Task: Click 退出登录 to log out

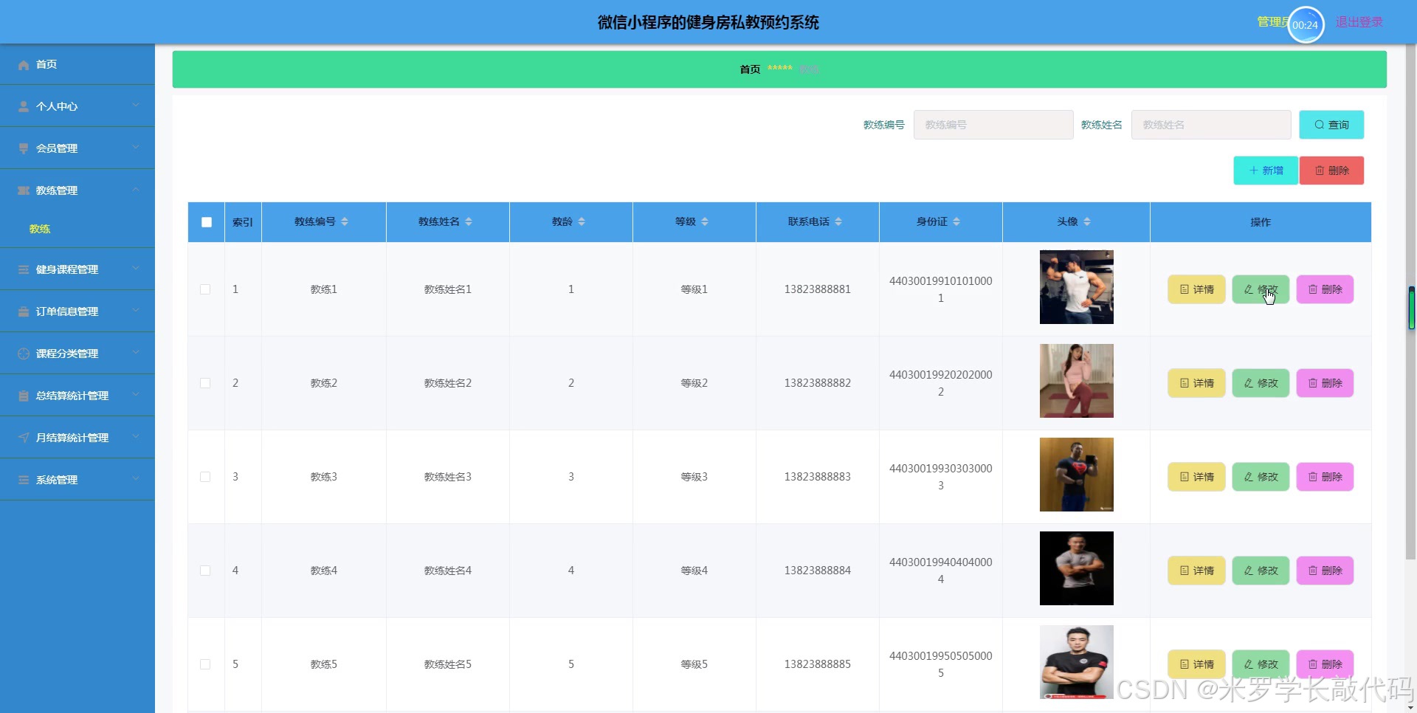Action: (x=1359, y=22)
